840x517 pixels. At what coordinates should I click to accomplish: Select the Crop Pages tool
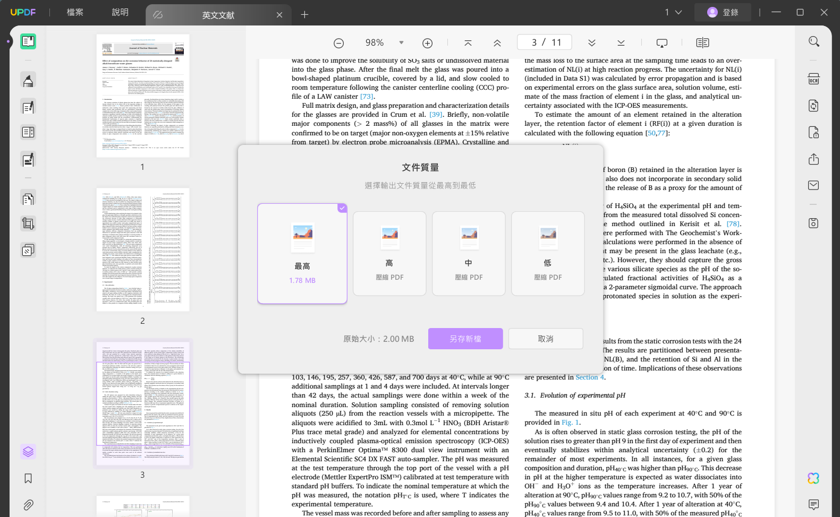pyautogui.click(x=28, y=223)
